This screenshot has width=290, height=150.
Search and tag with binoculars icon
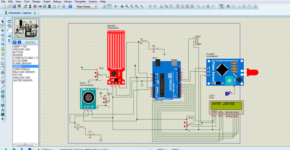228,6
